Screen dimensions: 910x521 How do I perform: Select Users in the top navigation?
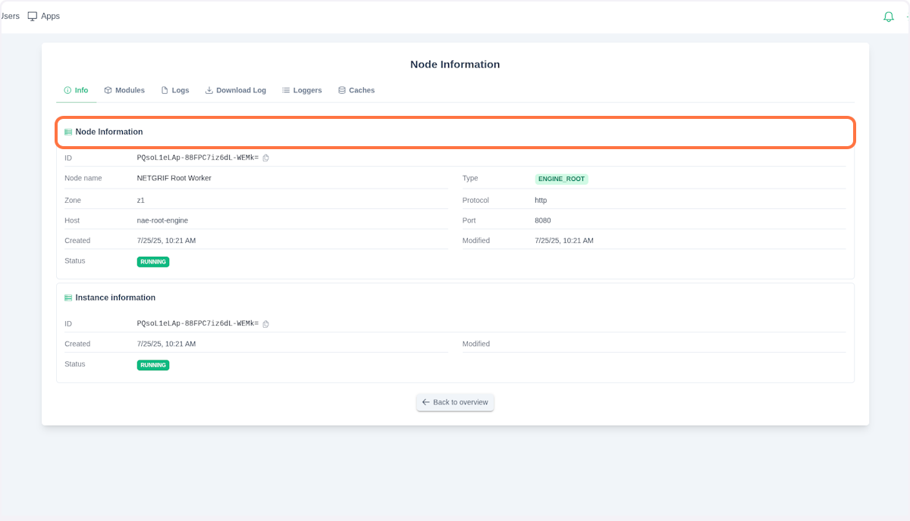pos(9,15)
